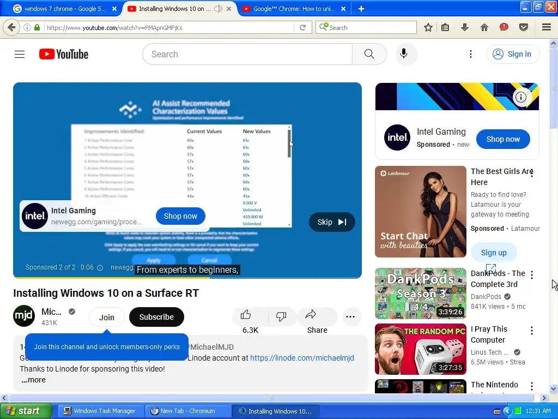Close the windows 7 chrome Google tab
The width and height of the screenshot is (558, 419).
pos(114,9)
